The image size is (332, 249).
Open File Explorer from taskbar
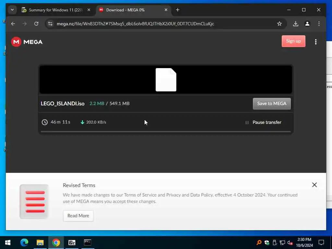40,243
